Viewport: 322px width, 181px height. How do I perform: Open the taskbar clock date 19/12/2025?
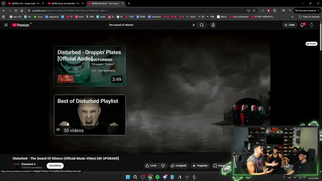coord(314,178)
